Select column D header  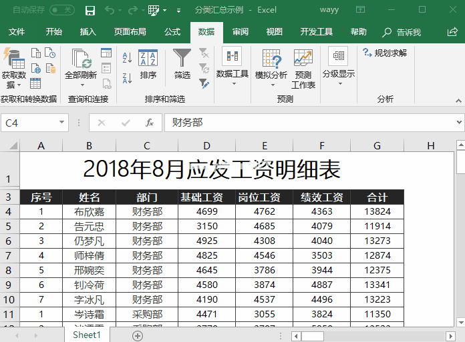click(206, 145)
